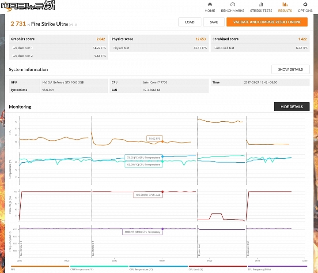Open the Home tab icon
The image size is (318, 273).
tap(210, 4)
